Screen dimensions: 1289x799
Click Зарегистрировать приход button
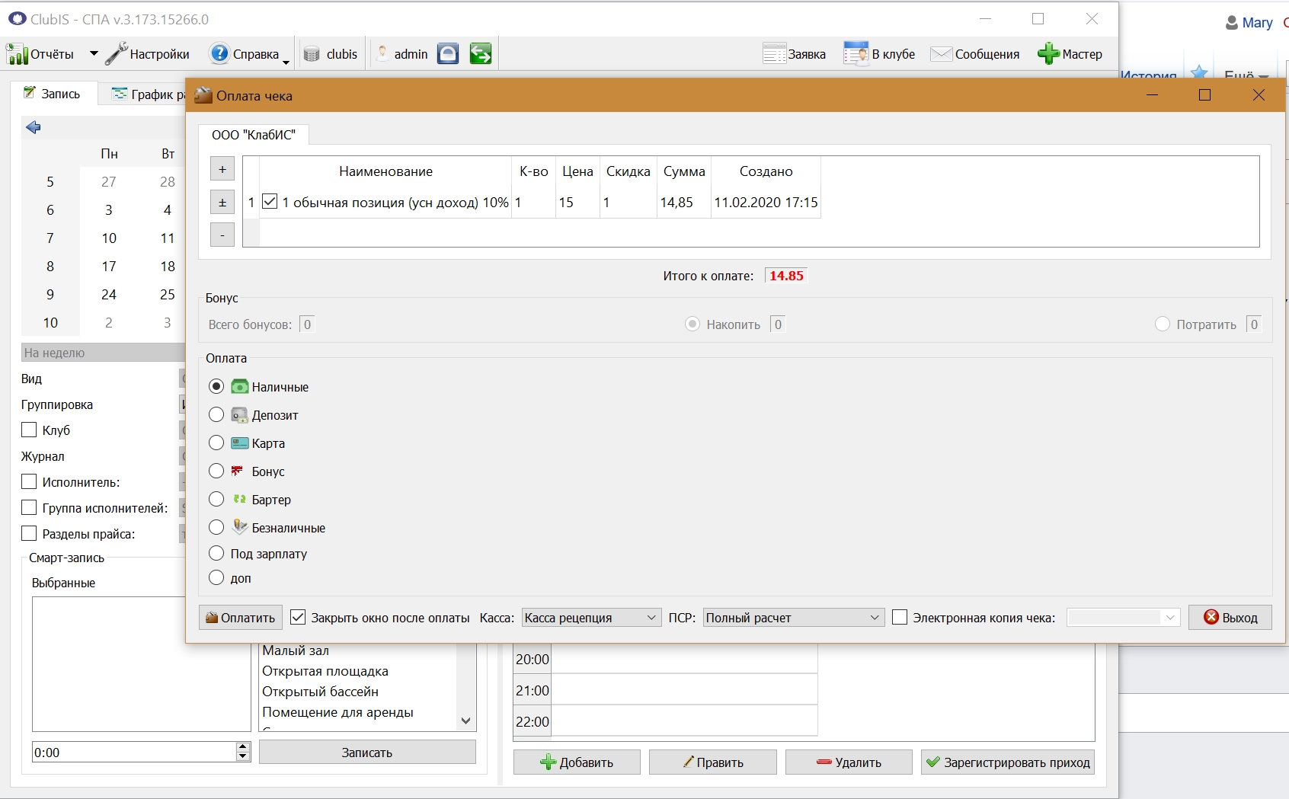point(1008,762)
